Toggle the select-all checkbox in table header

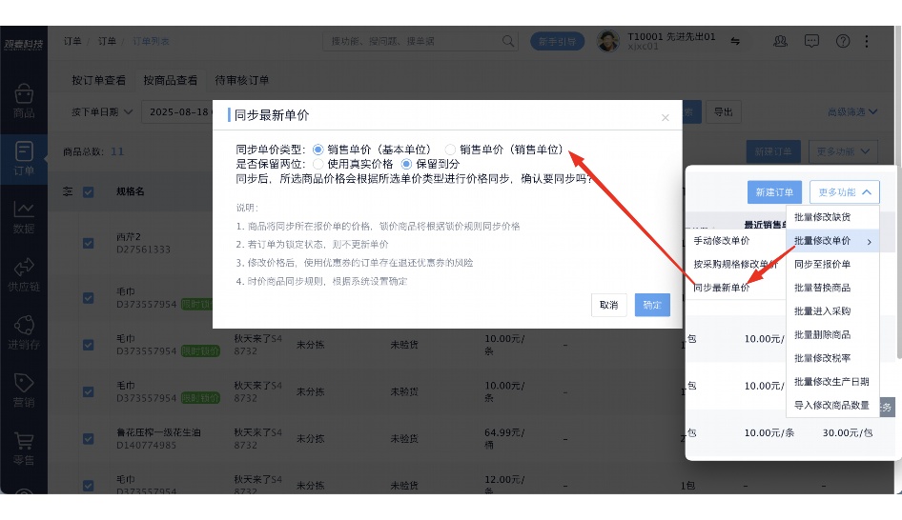(89, 191)
